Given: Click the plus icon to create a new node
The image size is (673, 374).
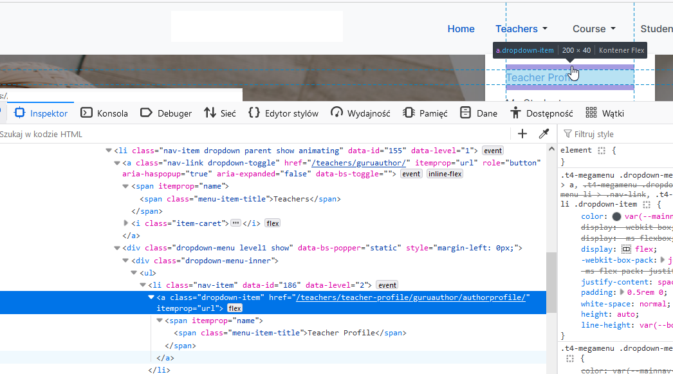Looking at the screenshot, I should [x=522, y=134].
